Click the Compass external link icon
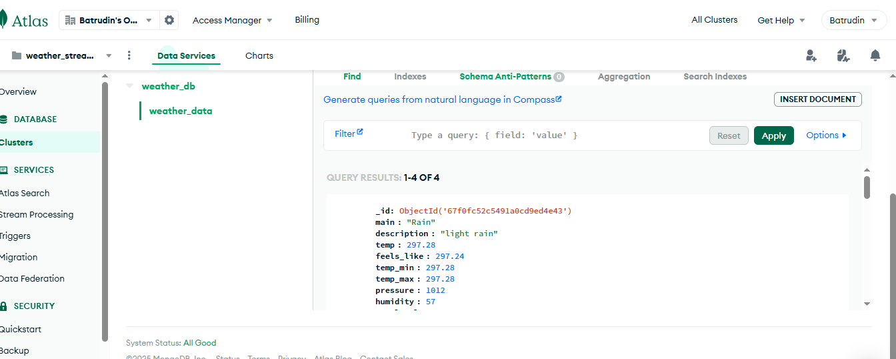 coord(559,99)
